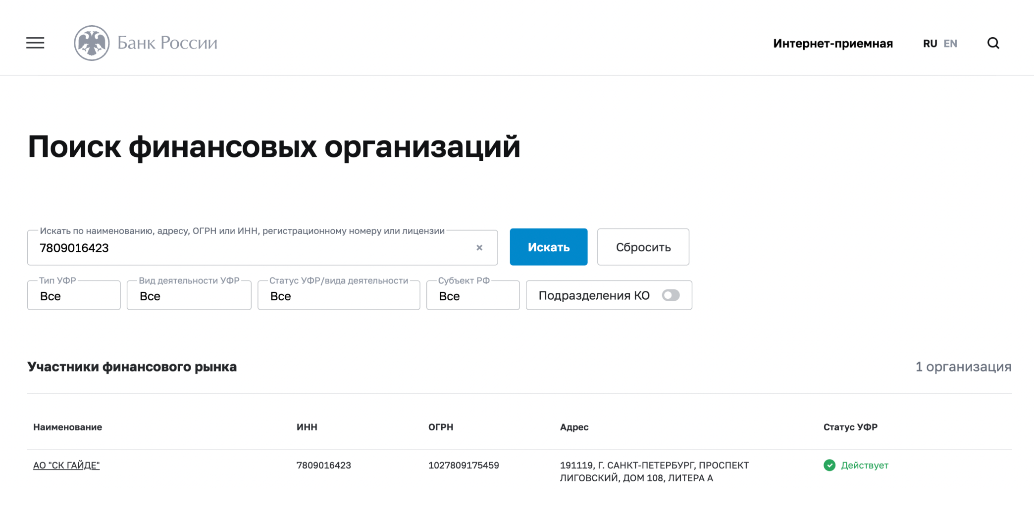Screen dimensions: 1034x512
Task: Click the Действует status text
Action: (x=865, y=465)
